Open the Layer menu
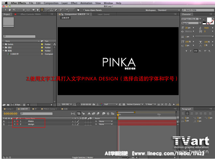Screen dimensions: 215x159 (65, 3)
